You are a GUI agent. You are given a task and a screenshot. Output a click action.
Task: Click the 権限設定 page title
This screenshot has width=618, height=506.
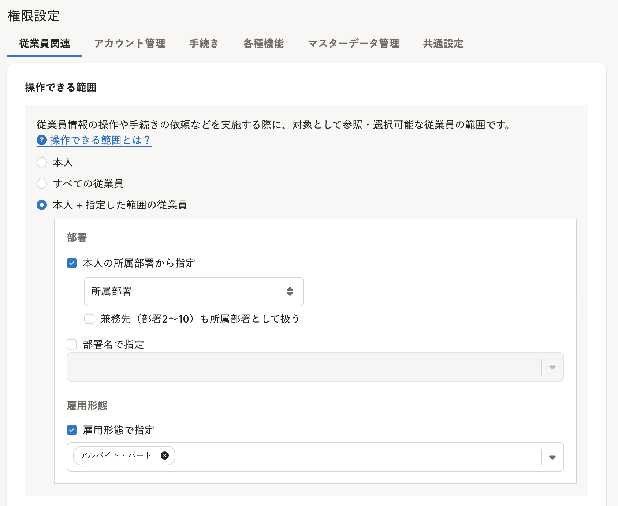click(34, 16)
